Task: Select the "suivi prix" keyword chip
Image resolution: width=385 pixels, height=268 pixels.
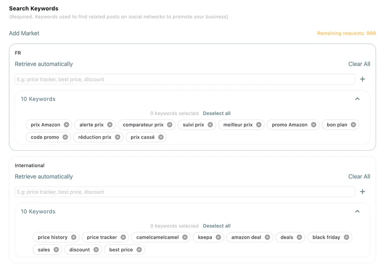Action: click(x=193, y=125)
